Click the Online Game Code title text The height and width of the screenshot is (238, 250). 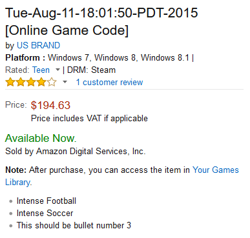coord(67,30)
